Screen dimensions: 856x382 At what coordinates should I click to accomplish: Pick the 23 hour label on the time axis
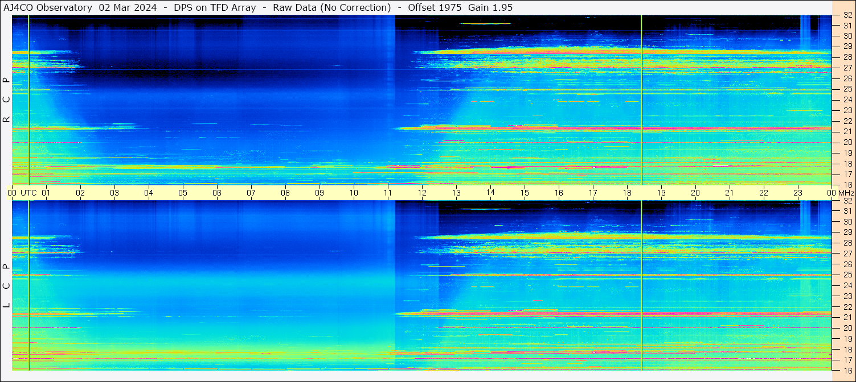point(798,193)
